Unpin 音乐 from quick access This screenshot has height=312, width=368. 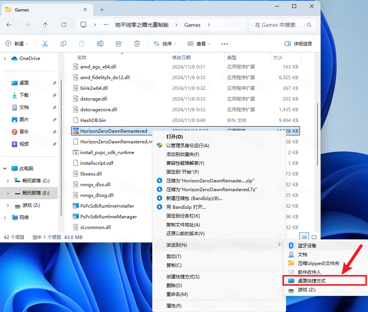tap(54, 132)
